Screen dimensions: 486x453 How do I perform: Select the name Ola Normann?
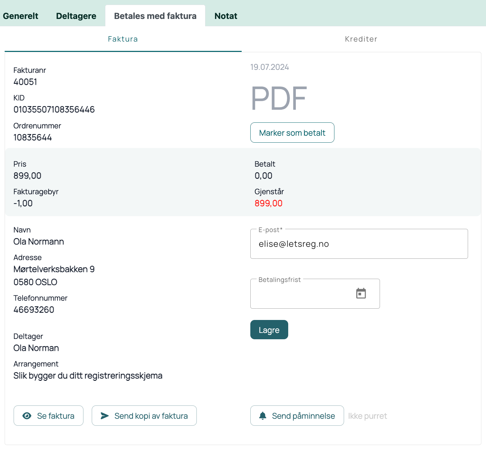[x=39, y=241]
